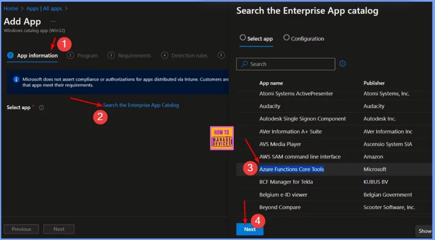Select the Configuration step radio
Viewport: 435px width, 240px height.
click(x=286, y=37)
